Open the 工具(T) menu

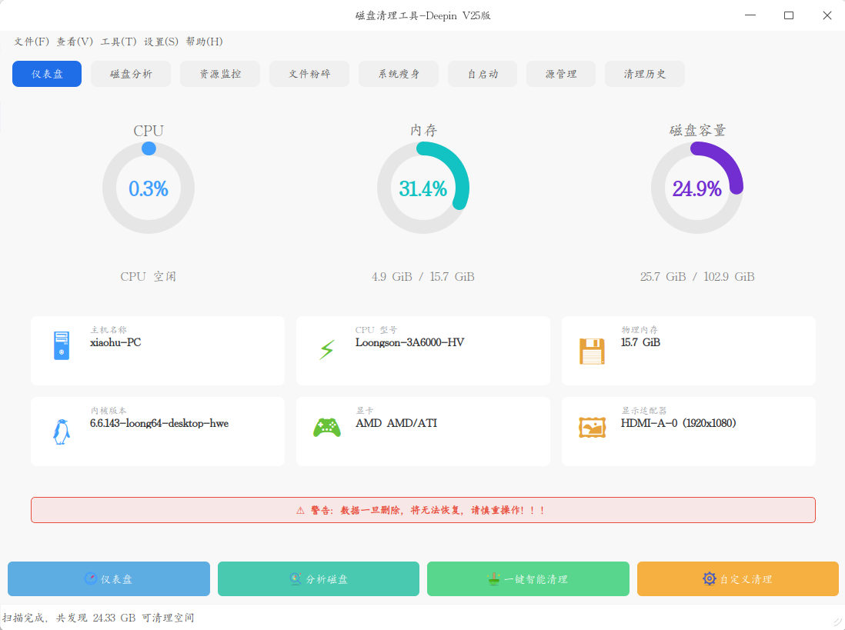point(119,42)
